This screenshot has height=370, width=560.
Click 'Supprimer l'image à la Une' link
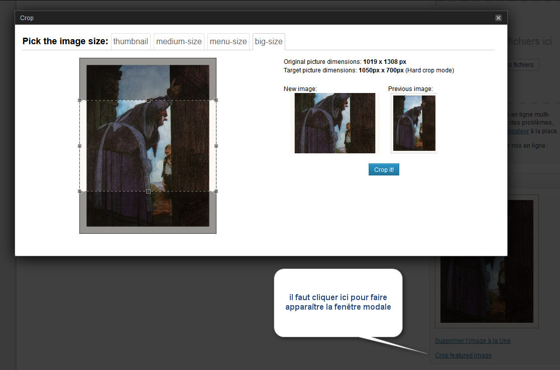[x=473, y=341]
